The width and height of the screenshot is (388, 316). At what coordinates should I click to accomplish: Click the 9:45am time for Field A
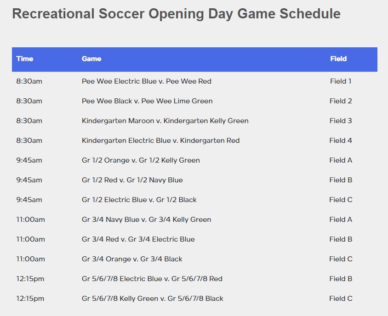[29, 160]
